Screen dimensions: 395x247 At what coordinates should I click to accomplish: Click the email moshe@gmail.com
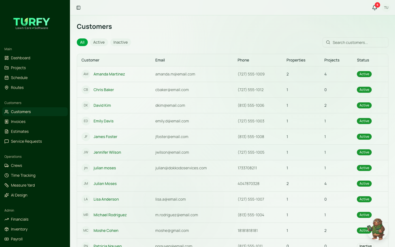coord(172,231)
